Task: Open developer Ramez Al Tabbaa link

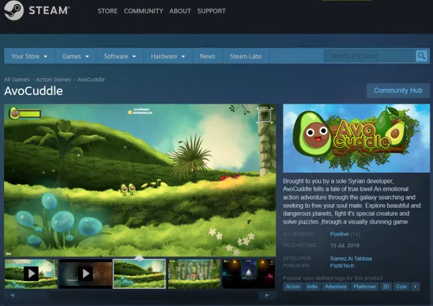Action: [351, 258]
